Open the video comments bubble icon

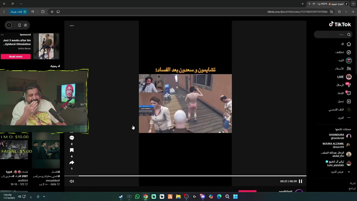[72, 138]
